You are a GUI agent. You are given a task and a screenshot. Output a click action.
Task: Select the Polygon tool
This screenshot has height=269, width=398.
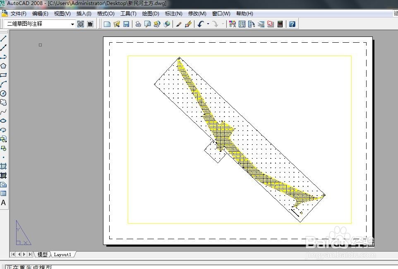[x=3, y=66]
